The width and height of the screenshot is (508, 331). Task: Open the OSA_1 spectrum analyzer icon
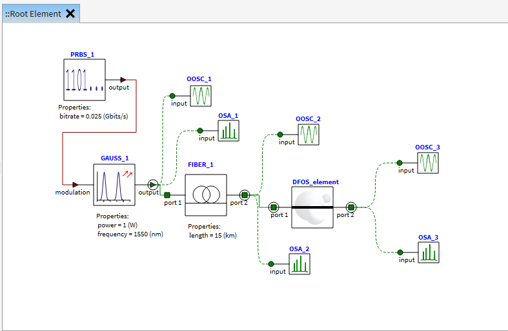[x=229, y=131]
